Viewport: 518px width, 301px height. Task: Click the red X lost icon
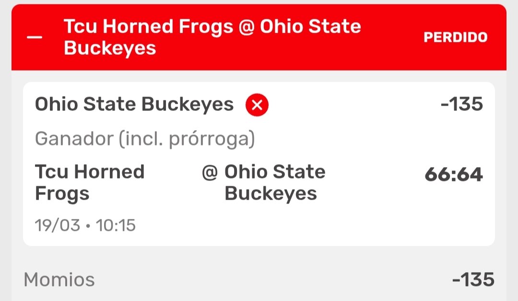[257, 106]
